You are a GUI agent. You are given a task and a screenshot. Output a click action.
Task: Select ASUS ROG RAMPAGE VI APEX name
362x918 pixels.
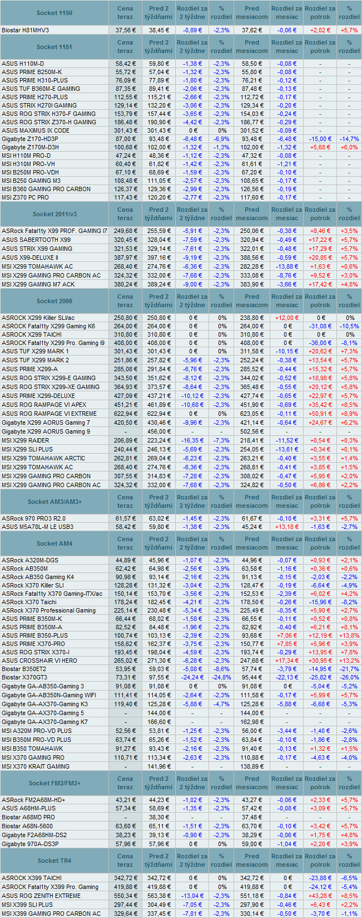(x=44, y=405)
